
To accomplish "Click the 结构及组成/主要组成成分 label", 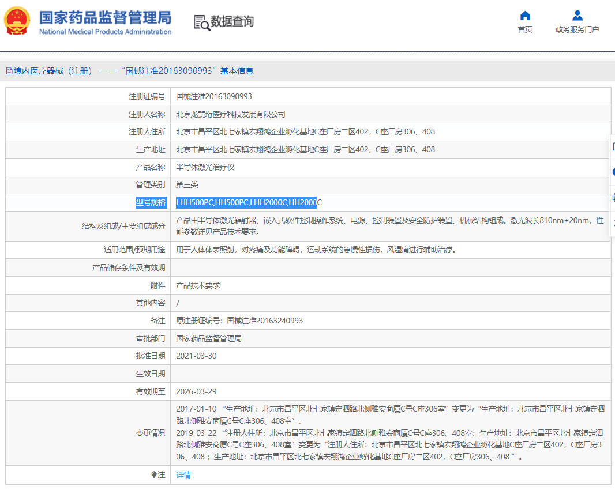I will (123, 226).
